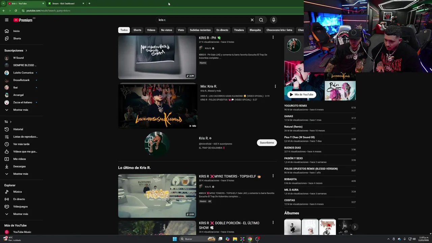
Task: Open Mix: Kris R. playlist title
Action: [x=209, y=86]
